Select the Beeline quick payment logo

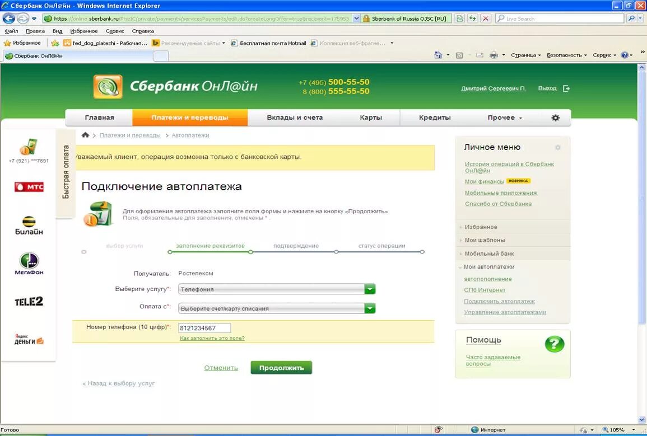(x=29, y=225)
